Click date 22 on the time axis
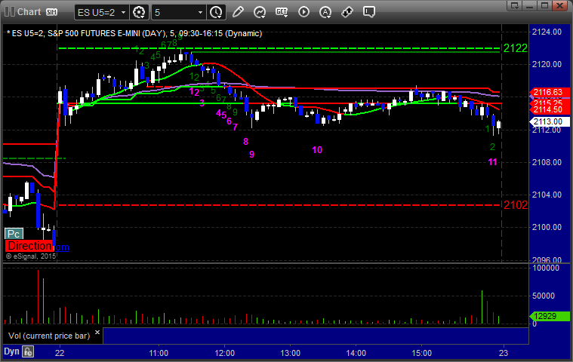 pos(60,353)
